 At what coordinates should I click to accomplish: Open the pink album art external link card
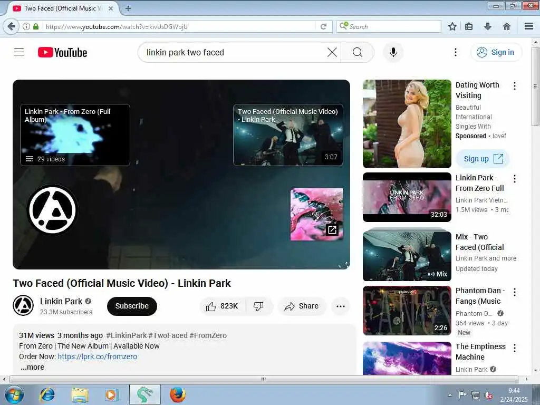(x=316, y=214)
